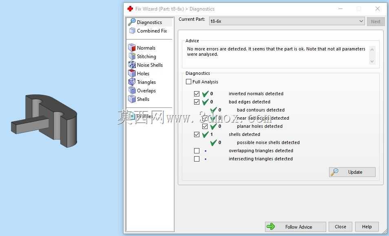Switch to the Normals page

tap(146, 48)
